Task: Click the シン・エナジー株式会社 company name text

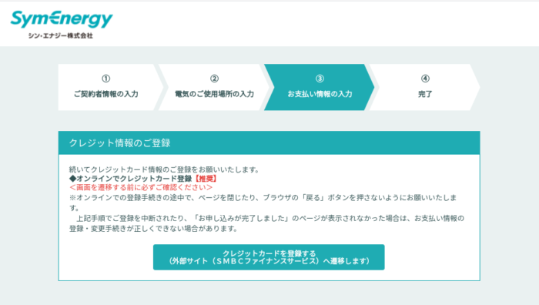Action: (61, 35)
